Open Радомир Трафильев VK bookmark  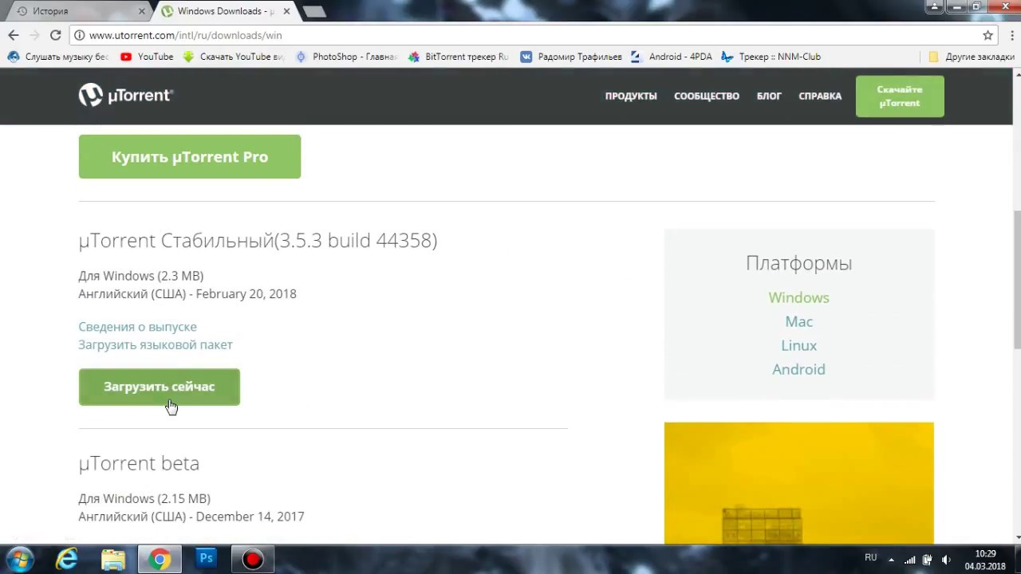click(571, 57)
